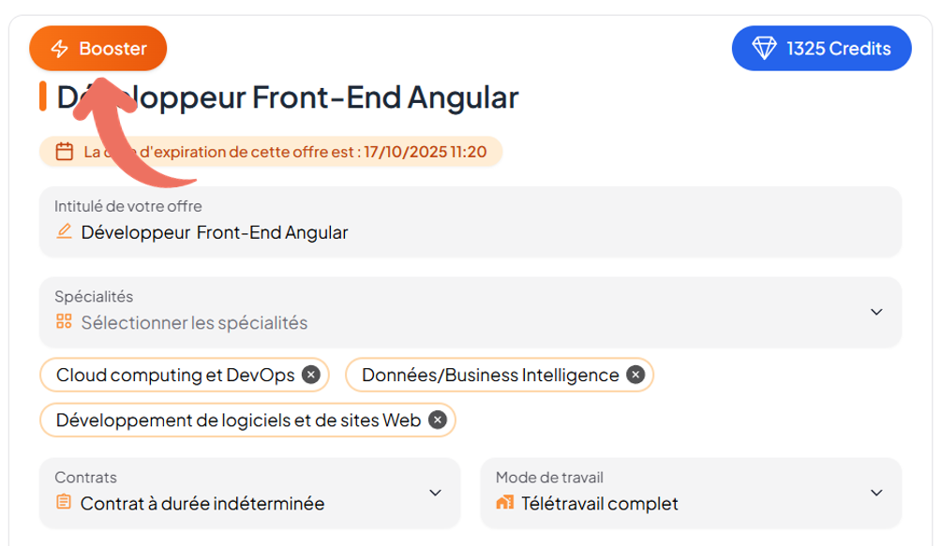Click the clipboard icon beside Contrat à durée indéterminée

[x=64, y=503]
